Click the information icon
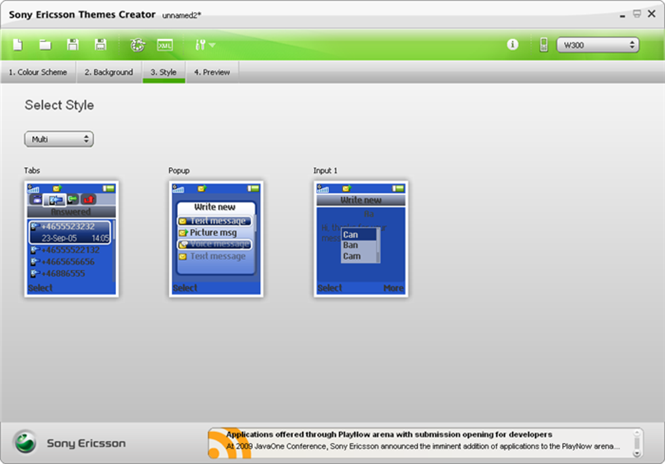 pos(512,44)
